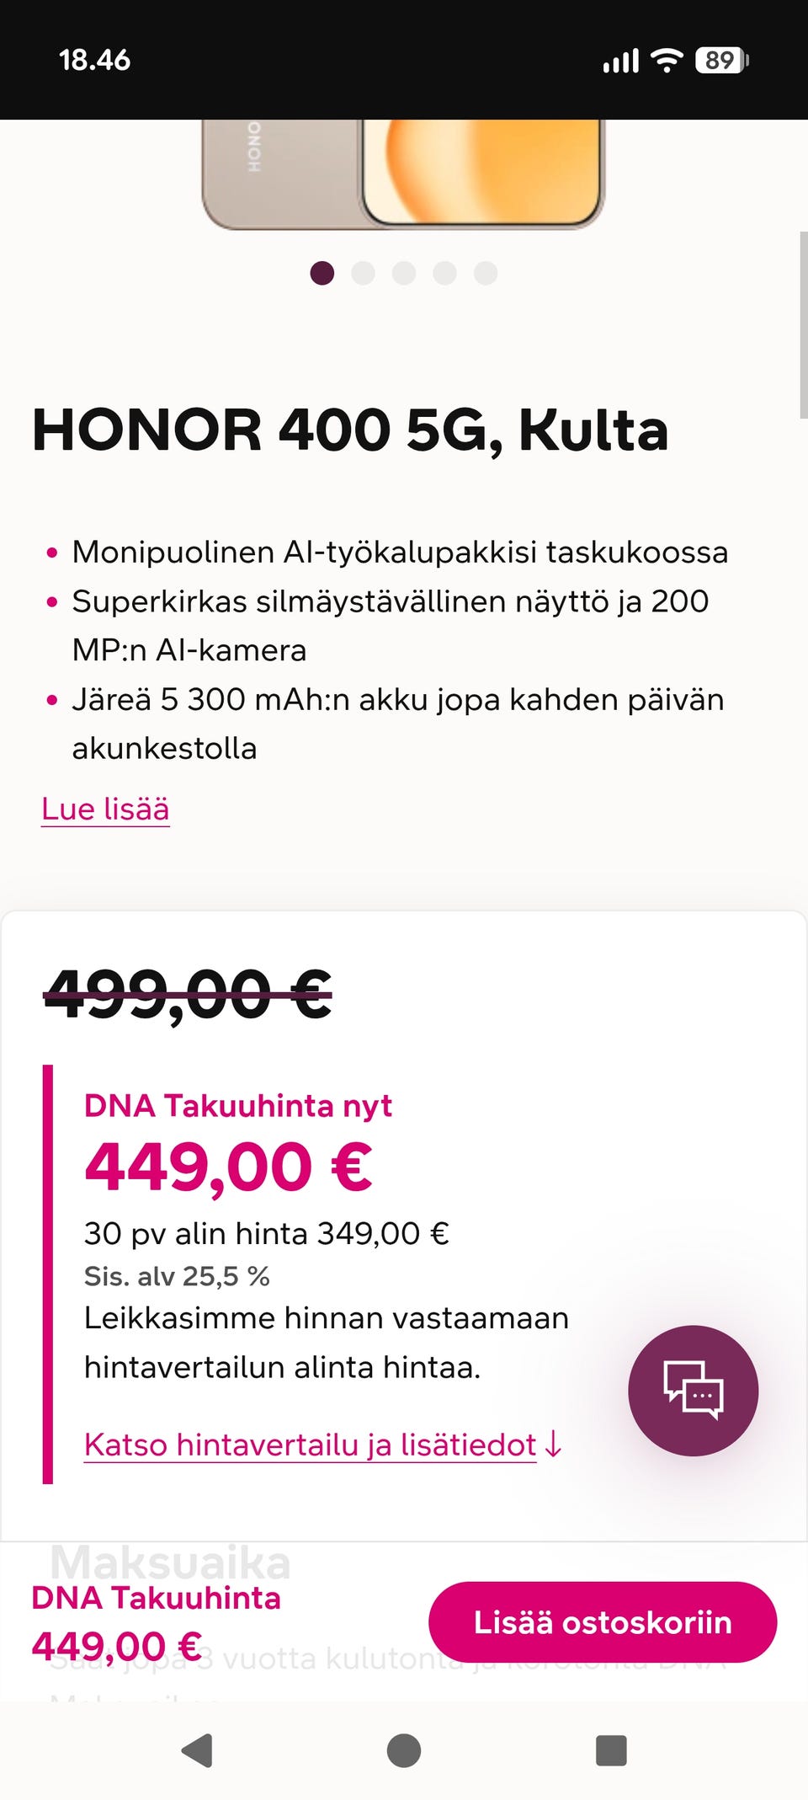Tap the cellular signal strength icon
The image size is (808, 1800).
(621, 61)
